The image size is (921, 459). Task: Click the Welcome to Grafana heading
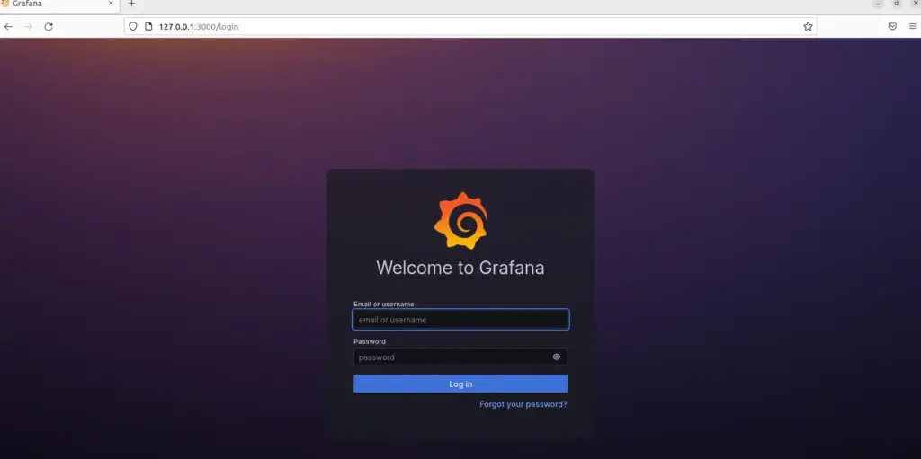tap(460, 268)
